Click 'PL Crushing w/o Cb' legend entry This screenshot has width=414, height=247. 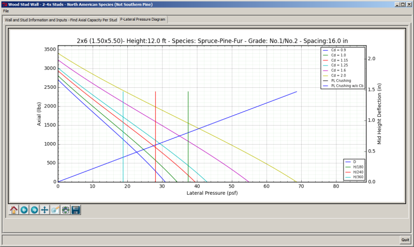pos(343,86)
